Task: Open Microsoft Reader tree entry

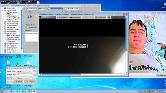Action: pos(15,18)
